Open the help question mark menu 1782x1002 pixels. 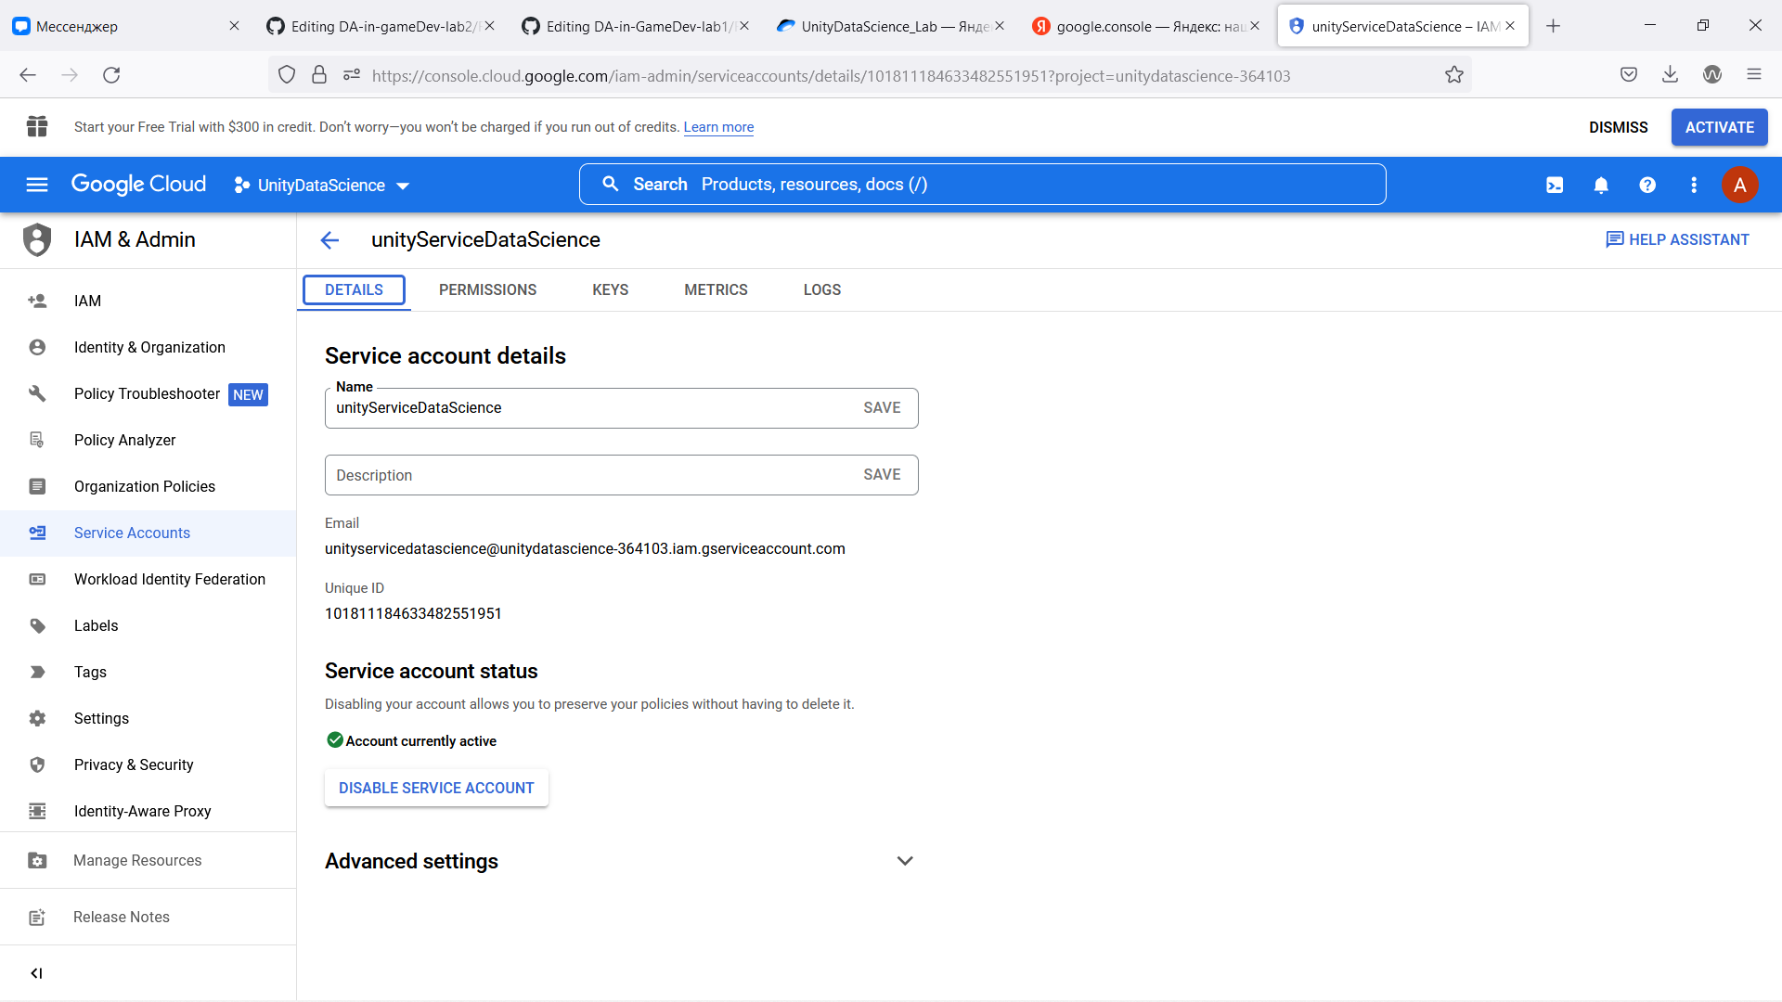1647,186
